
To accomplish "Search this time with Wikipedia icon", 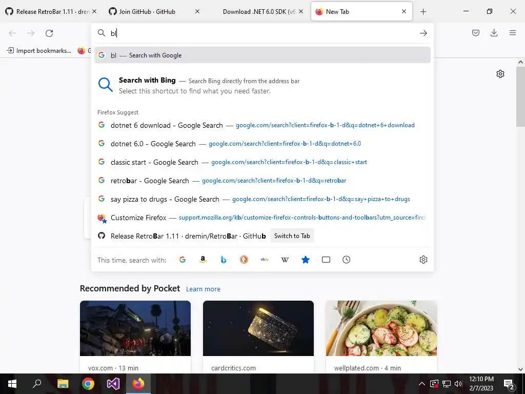I will [x=285, y=260].
